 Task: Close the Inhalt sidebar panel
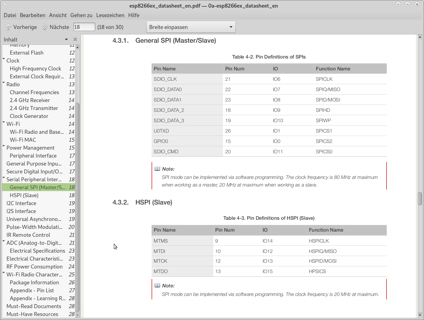pyautogui.click(x=75, y=39)
